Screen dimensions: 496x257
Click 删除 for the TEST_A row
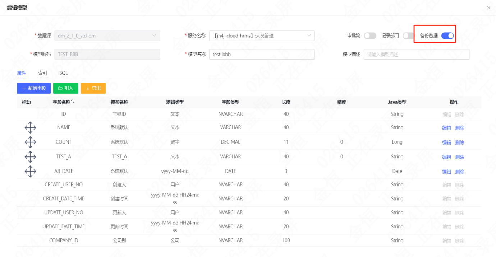[460, 157]
